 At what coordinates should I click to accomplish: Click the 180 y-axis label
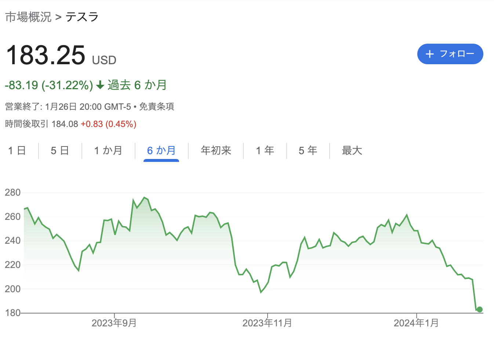pos(13,313)
